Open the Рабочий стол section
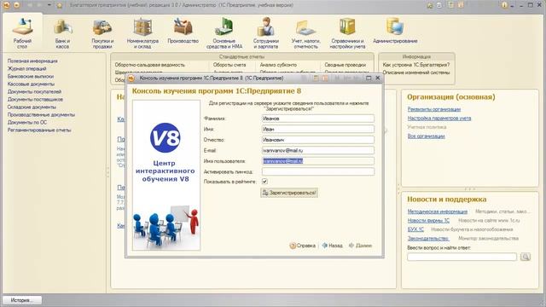Screen dimensions: 546x307 pyautogui.click(x=22, y=33)
